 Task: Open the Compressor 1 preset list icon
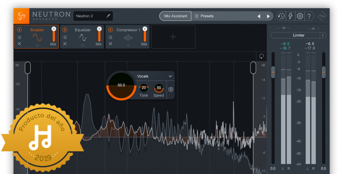point(110,37)
